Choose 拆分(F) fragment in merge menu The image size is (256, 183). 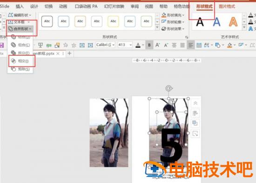tap(20, 53)
